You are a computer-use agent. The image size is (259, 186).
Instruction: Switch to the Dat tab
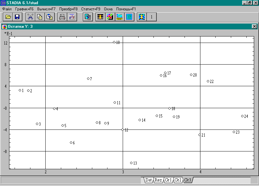point(148,180)
